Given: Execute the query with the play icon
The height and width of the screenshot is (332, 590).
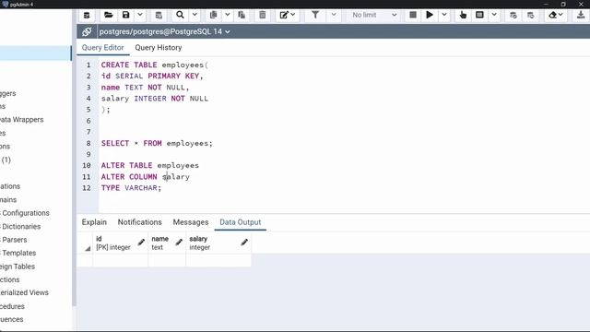Looking at the screenshot, I should [430, 15].
